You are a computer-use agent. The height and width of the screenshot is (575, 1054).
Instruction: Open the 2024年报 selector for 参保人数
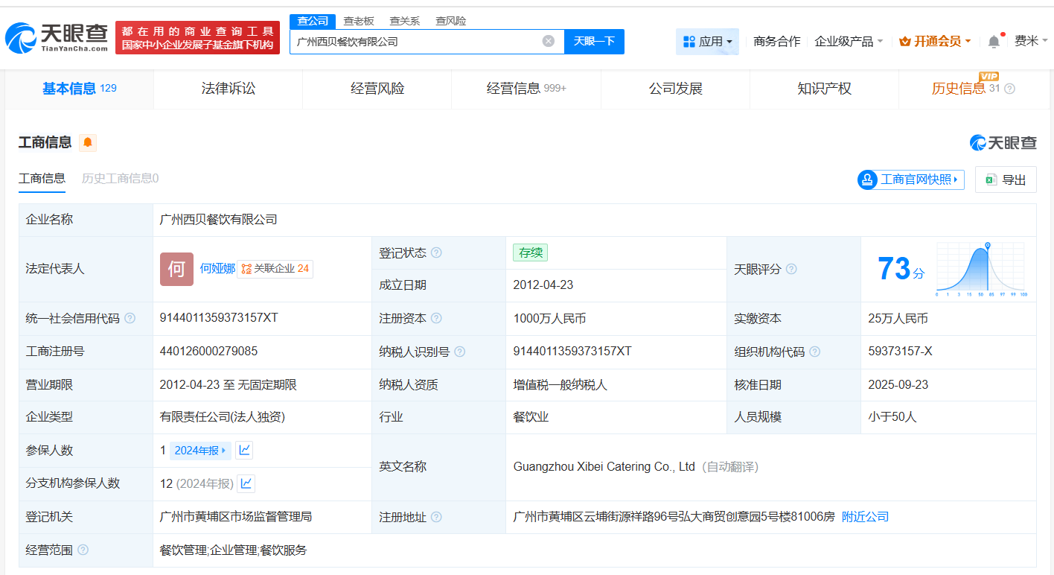click(x=200, y=450)
